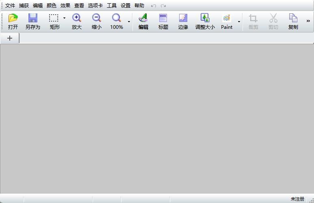Click the 调整大小 resize image icon

click(x=205, y=22)
